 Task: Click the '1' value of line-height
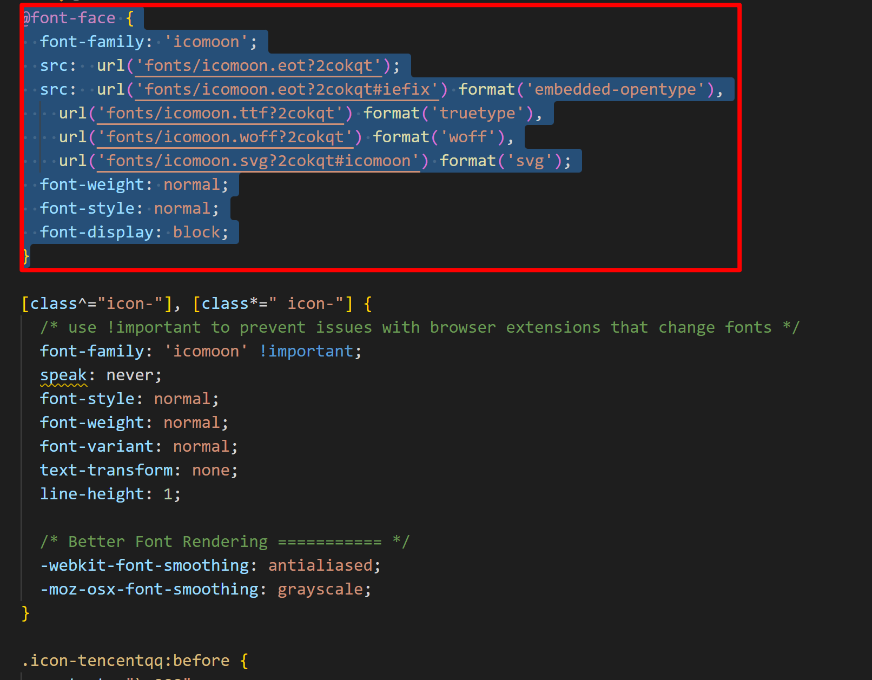[168, 494]
